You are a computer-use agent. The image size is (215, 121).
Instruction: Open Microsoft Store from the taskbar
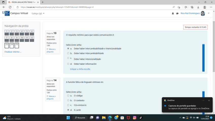click(122, 118)
